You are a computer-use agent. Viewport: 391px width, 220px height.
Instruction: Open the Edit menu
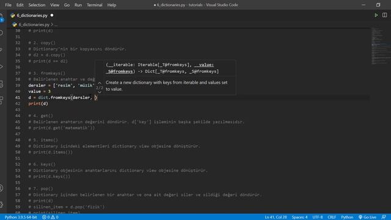point(20,5)
